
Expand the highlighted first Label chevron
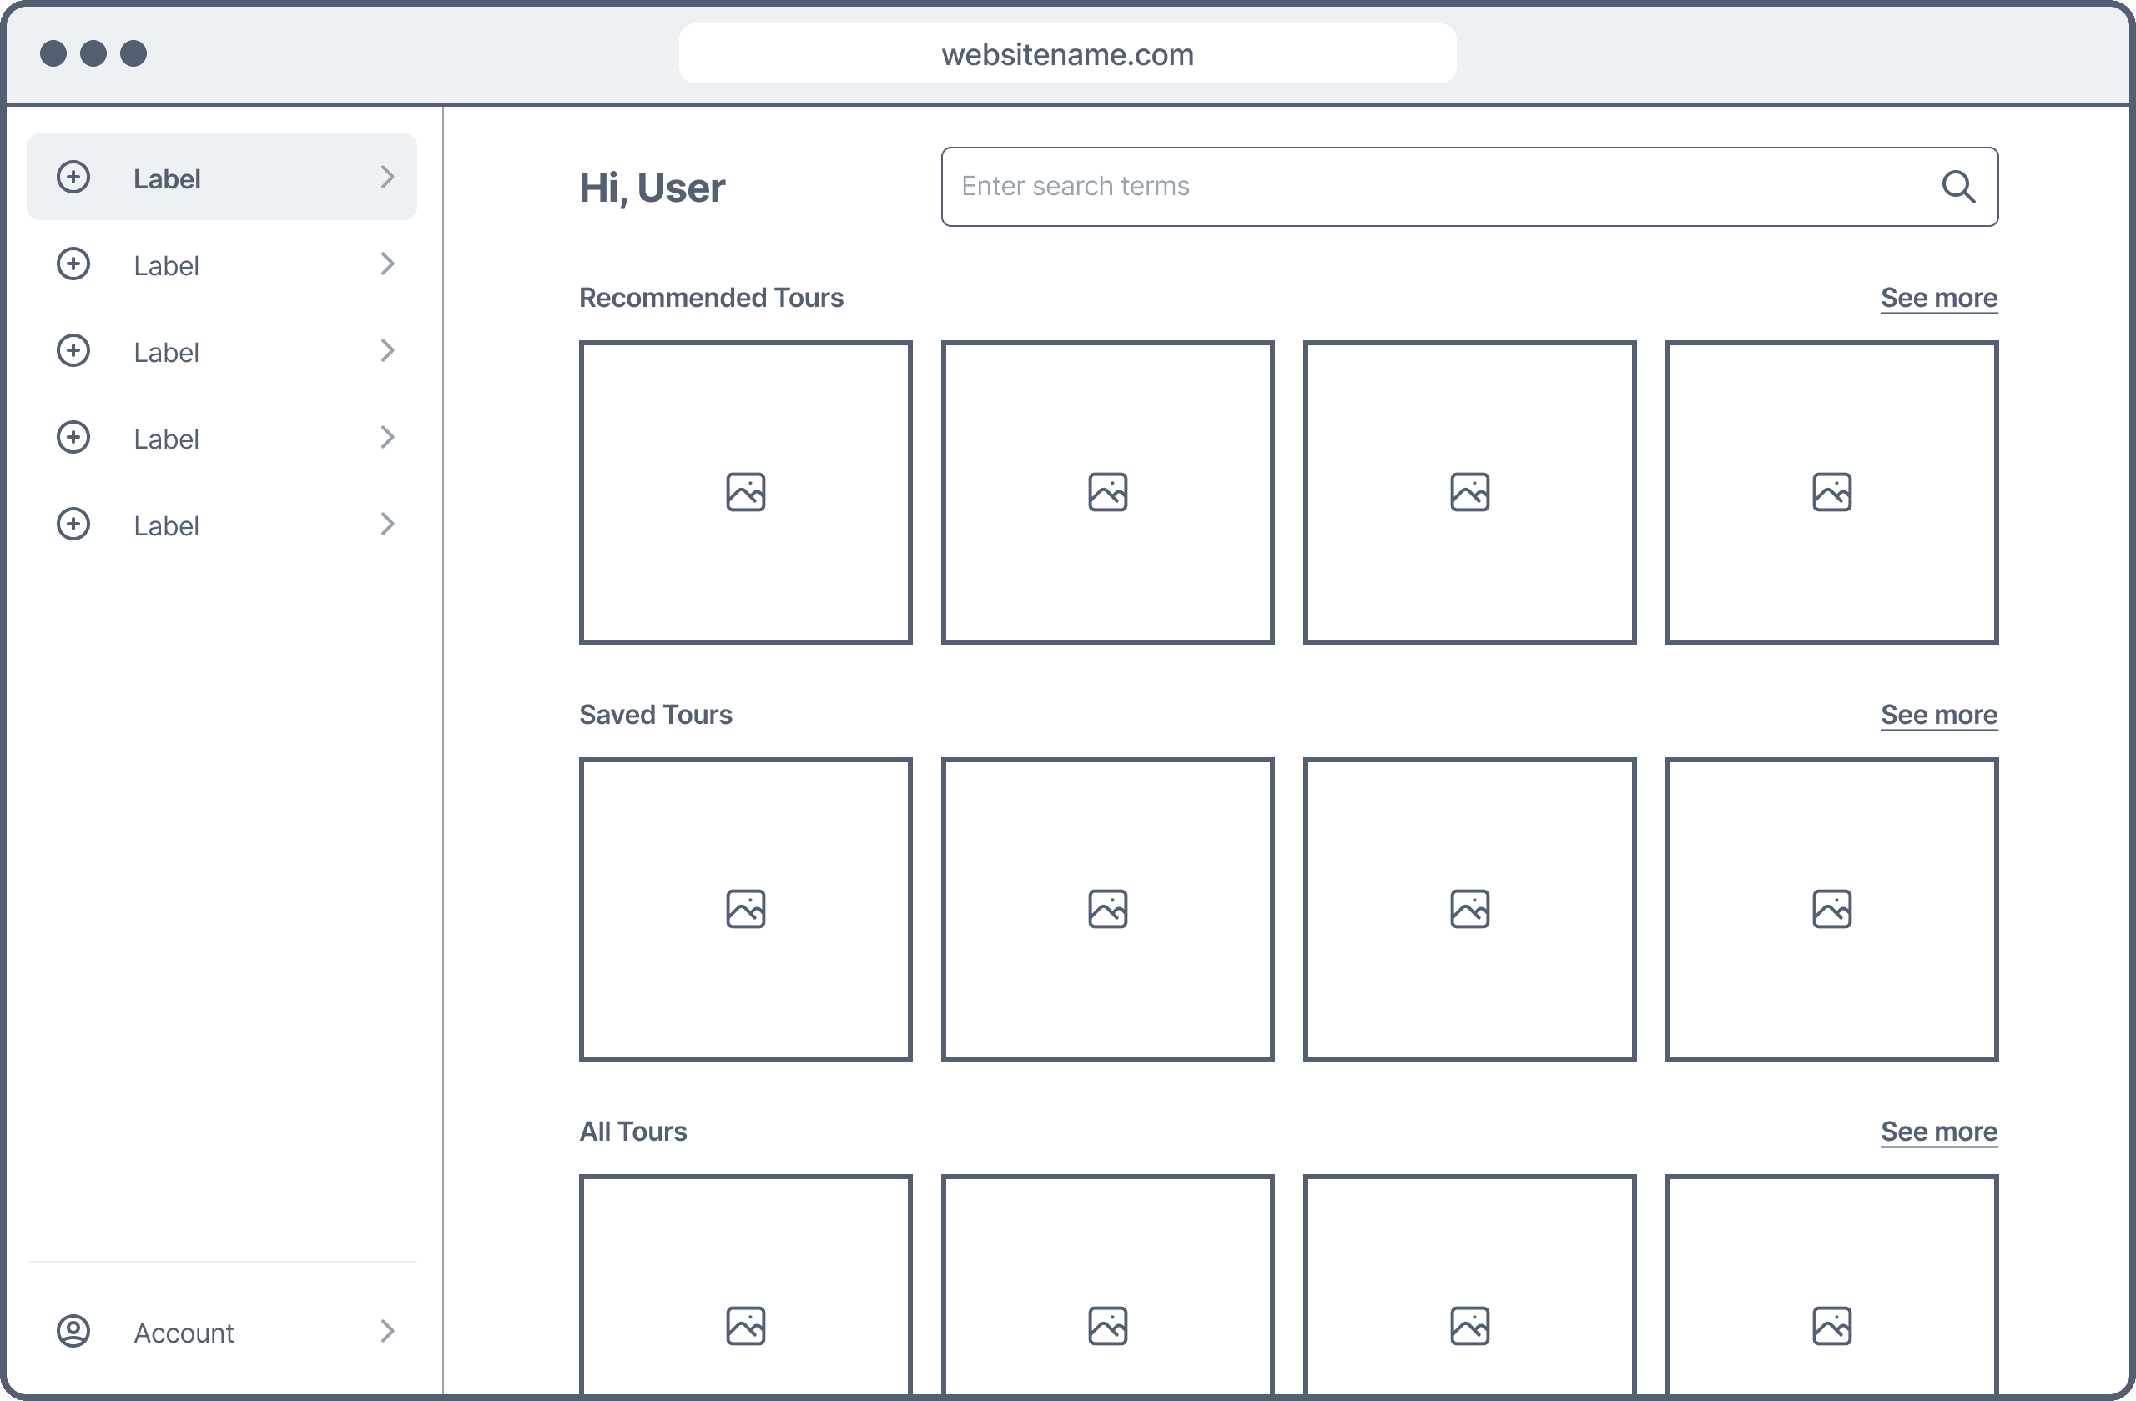tap(388, 177)
